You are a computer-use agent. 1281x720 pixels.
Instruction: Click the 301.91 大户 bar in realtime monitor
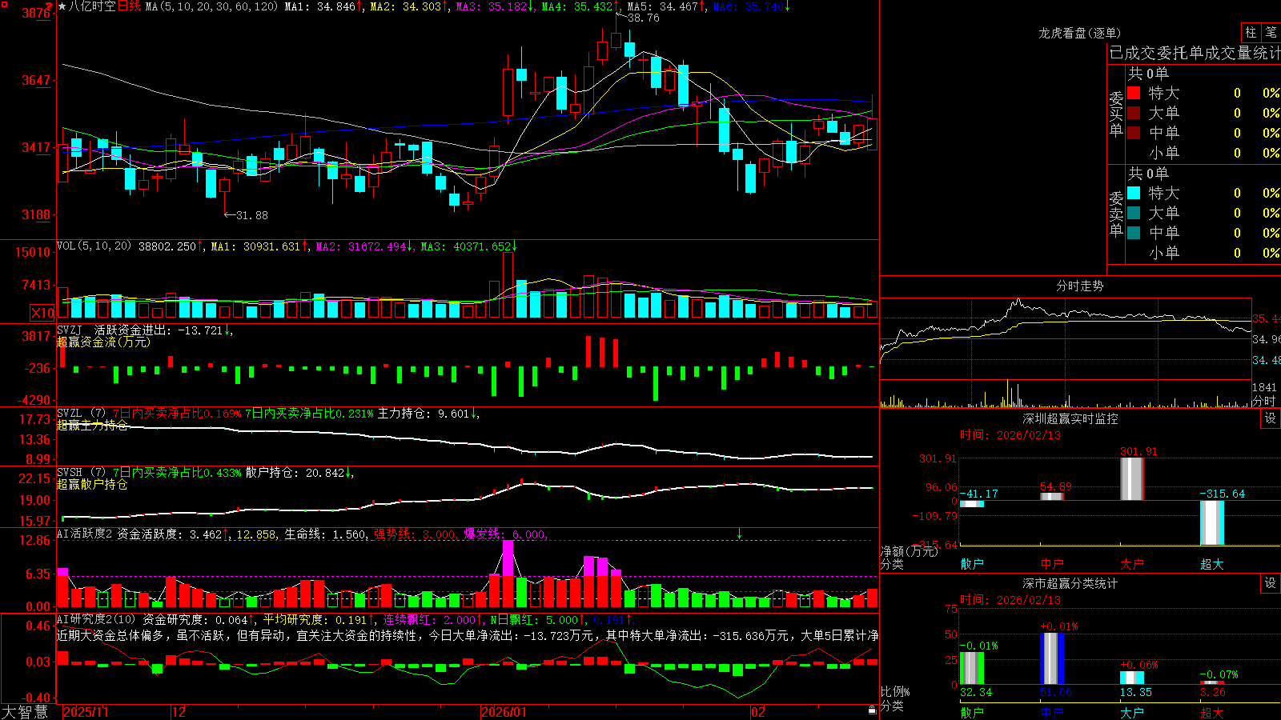1131,479
